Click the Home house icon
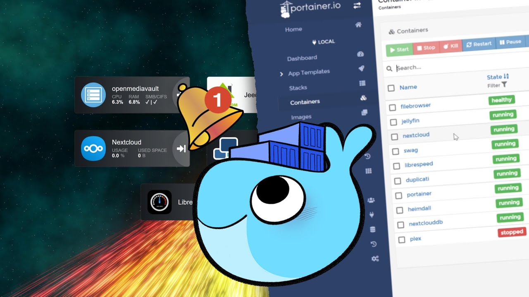 358,25
